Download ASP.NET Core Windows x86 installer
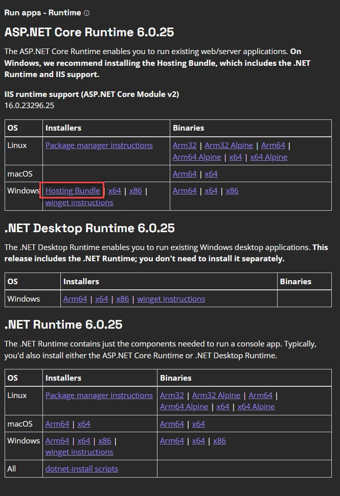Viewport: 340px width, 496px height. pos(135,191)
